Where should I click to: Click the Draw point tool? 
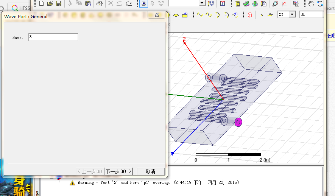(261, 15)
